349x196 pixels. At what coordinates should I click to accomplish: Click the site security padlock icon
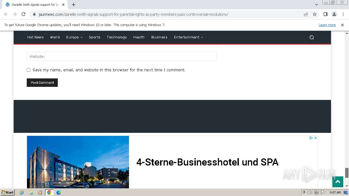(34, 14)
